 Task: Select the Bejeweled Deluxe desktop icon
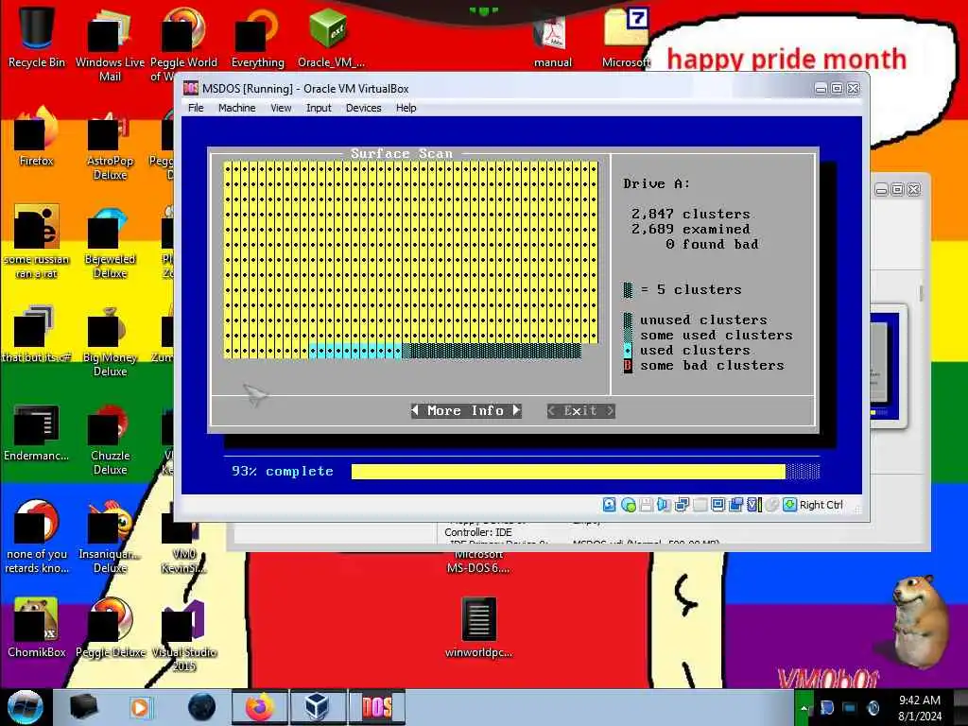(110, 244)
